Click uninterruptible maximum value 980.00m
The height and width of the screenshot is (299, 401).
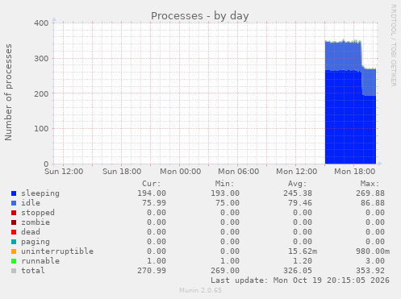373,251
